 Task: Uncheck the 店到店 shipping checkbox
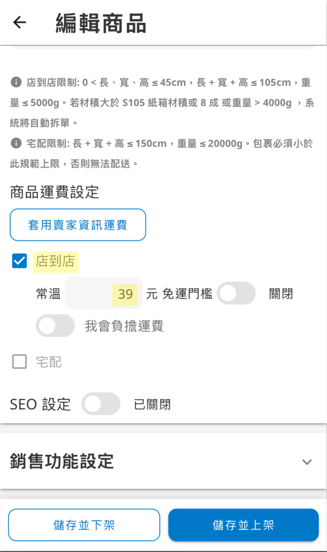point(19,261)
